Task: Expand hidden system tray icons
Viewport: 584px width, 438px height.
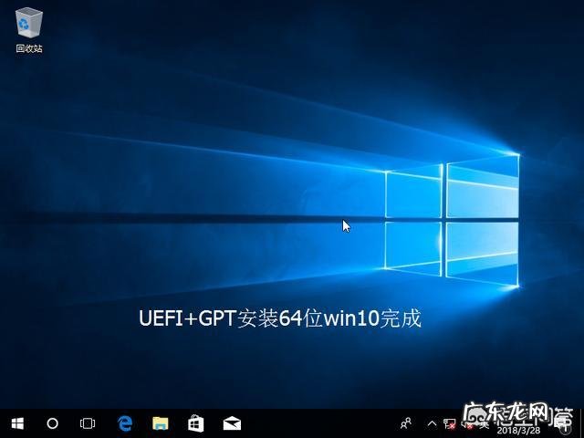Action: 432,423
